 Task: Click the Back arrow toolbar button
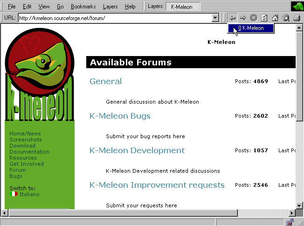232,18
